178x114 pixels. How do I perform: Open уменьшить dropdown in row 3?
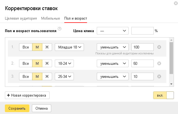[113, 76]
